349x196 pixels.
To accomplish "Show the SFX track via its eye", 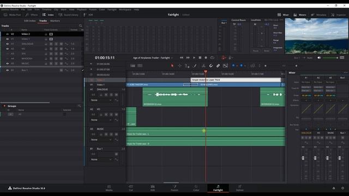I will tap(7, 54).
